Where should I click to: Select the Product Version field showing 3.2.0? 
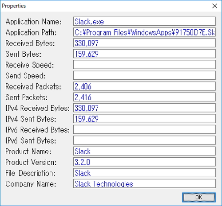pyautogui.click(x=144, y=162)
